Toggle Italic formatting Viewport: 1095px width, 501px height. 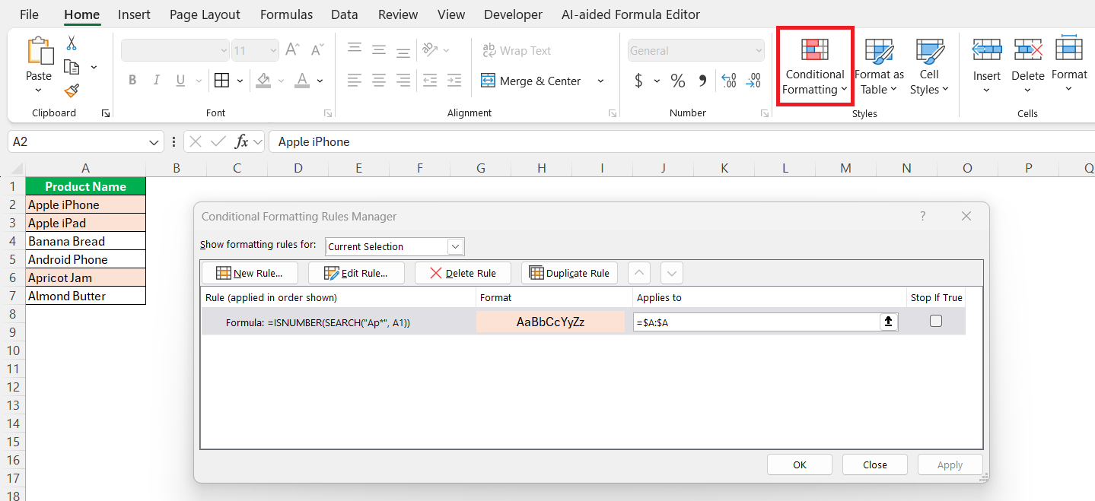click(x=157, y=81)
